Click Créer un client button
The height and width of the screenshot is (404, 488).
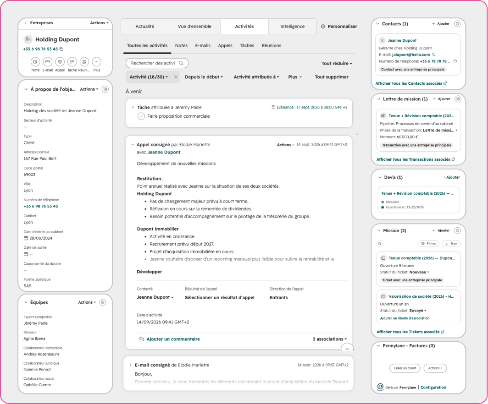coord(405,368)
